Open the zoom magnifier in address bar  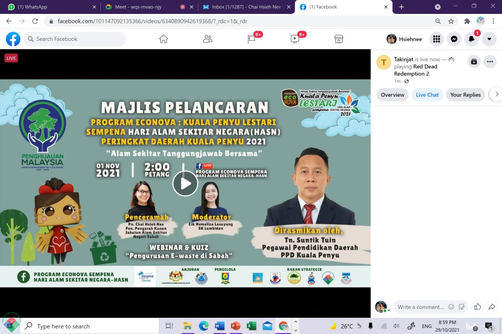(x=438, y=21)
